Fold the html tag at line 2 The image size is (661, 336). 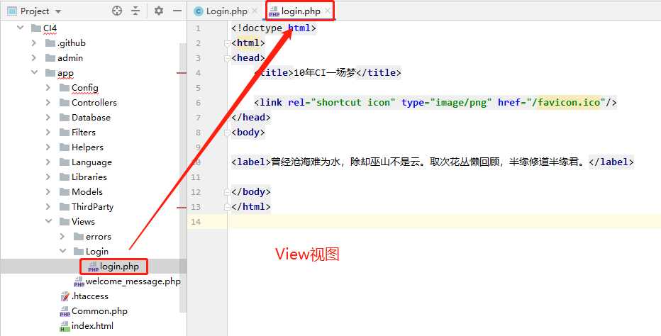click(x=228, y=43)
